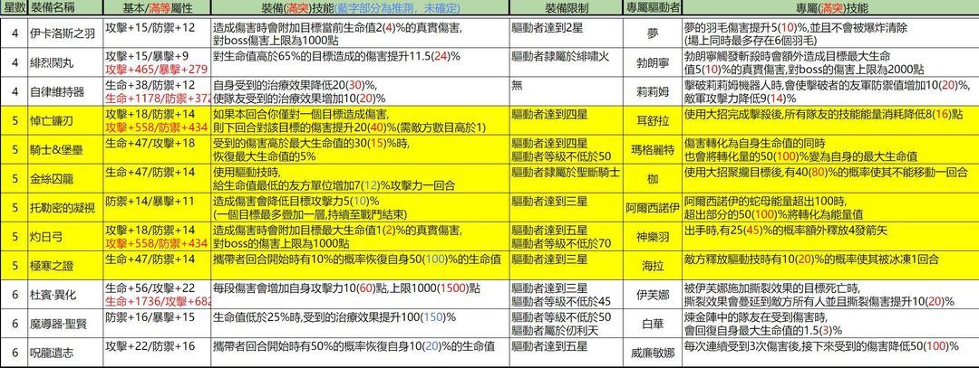979x368 pixels.
Task: Click the driver cell 神樂羽
Action: pos(653,237)
